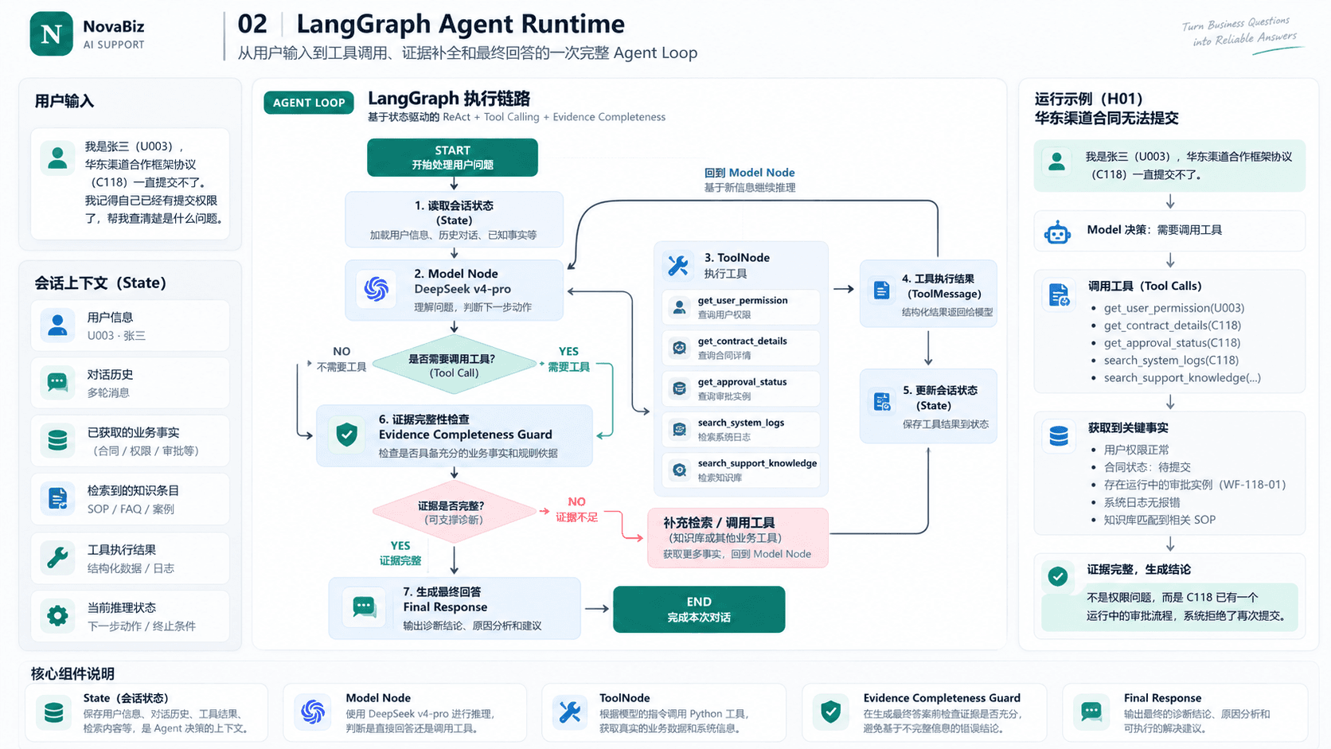Click the 回到 Model Node label
Viewport: 1331px width, 749px height.
pos(750,173)
